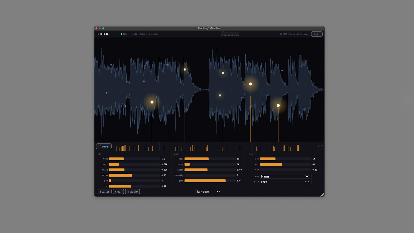Adjust the sync slider
This screenshot has width=414, height=233.
click(135, 186)
